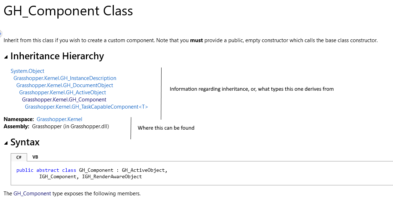Open the GH_TaskCapableComponent<T> derived class link
The height and width of the screenshot is (205, 393).
86,107
